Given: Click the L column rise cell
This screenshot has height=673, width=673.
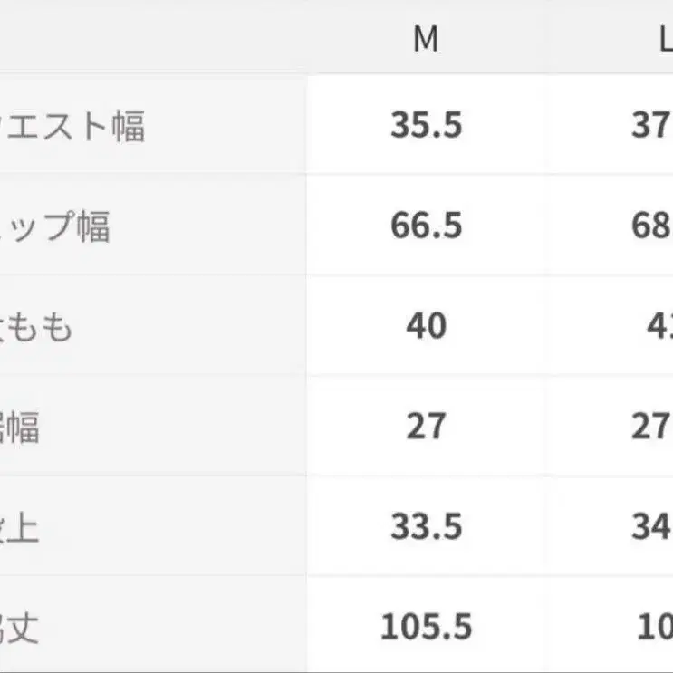Looking at the screenshot, I should (650, 526).
